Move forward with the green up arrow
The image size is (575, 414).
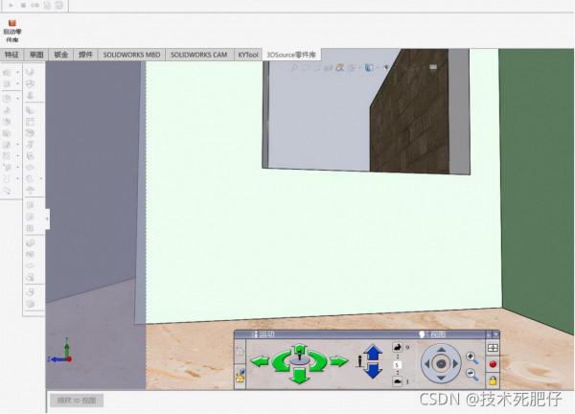coord(300,349)
